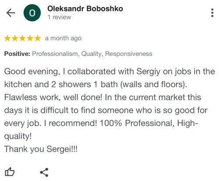Viewport: 219px width, 181px height.
Task: Click the 'Thank you Sergei!!!' line
Action: point(41,149)
